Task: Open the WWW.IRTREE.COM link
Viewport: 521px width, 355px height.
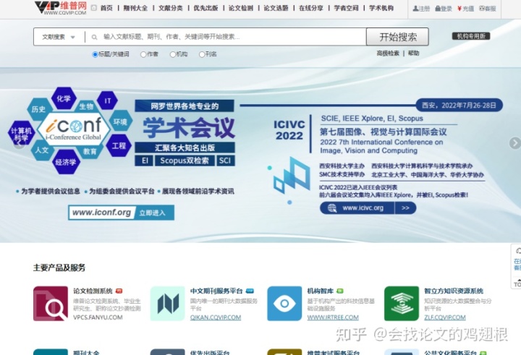Action: point(333,317)
